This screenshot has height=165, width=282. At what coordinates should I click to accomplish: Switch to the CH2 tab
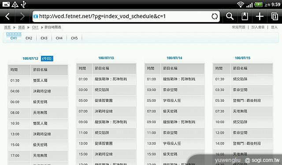tap(29, 38)
